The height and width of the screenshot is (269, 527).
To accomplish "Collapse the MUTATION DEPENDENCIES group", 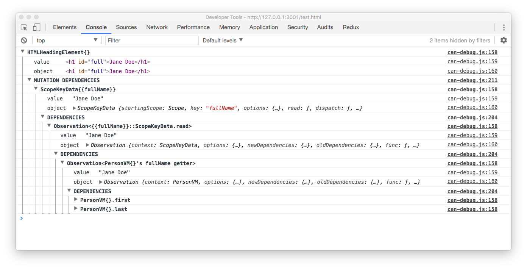I will [30, 80].
